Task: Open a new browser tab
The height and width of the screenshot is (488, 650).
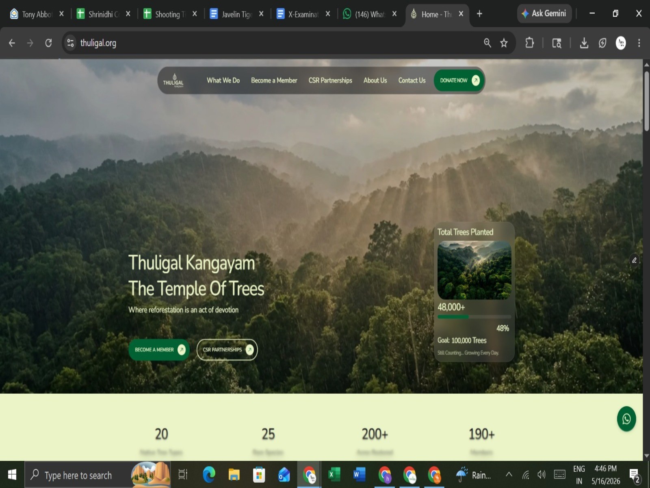Action: coord(479,14)
